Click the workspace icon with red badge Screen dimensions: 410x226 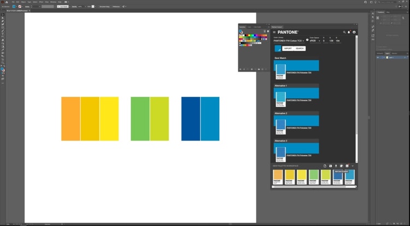347,166
